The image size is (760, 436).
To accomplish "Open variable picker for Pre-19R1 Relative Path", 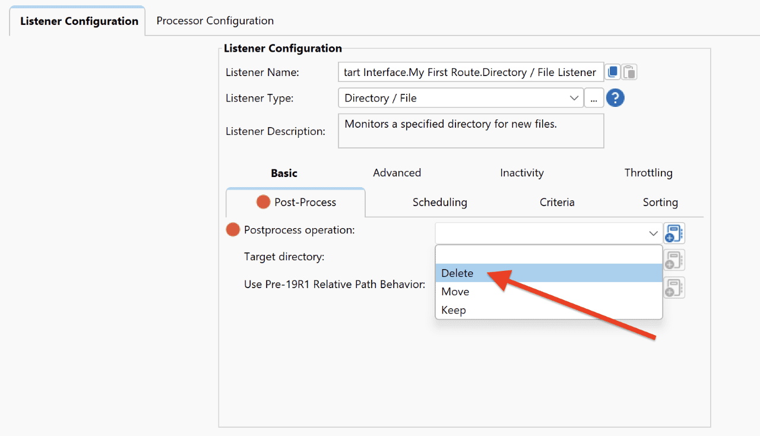I will pyautogui.click(x=674, y=287).
